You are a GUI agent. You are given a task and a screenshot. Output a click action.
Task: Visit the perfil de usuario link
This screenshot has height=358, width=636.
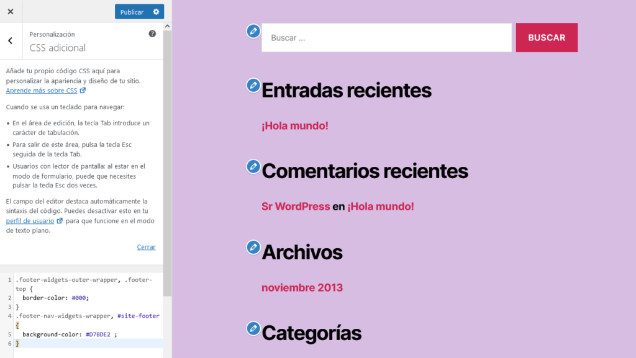click(30, 220)
